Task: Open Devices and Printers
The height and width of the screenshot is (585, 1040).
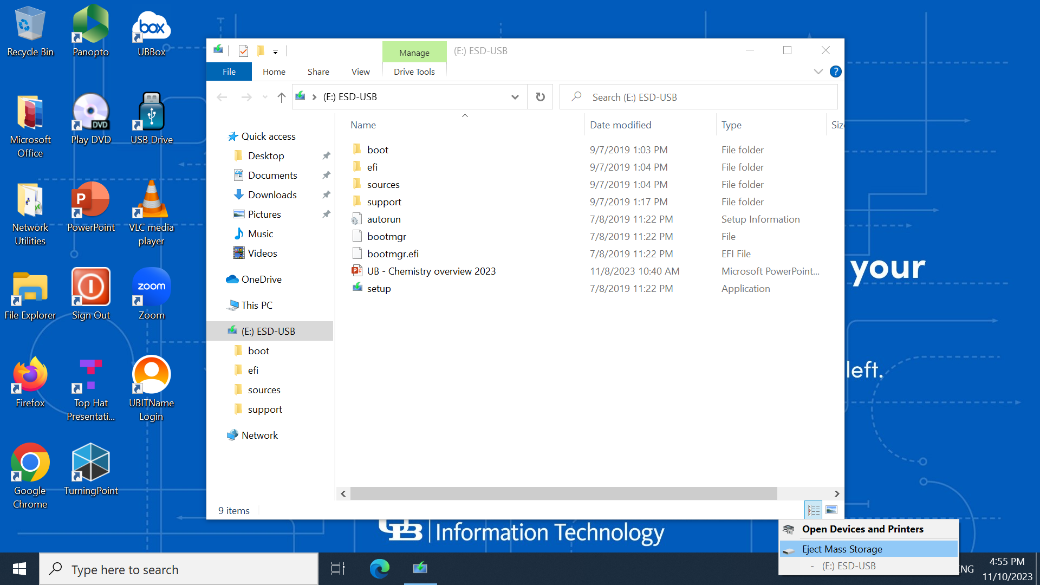Action: [863, 529]
